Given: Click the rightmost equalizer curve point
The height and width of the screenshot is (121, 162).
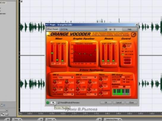Looking at the screenshot, I should point(96,50).
